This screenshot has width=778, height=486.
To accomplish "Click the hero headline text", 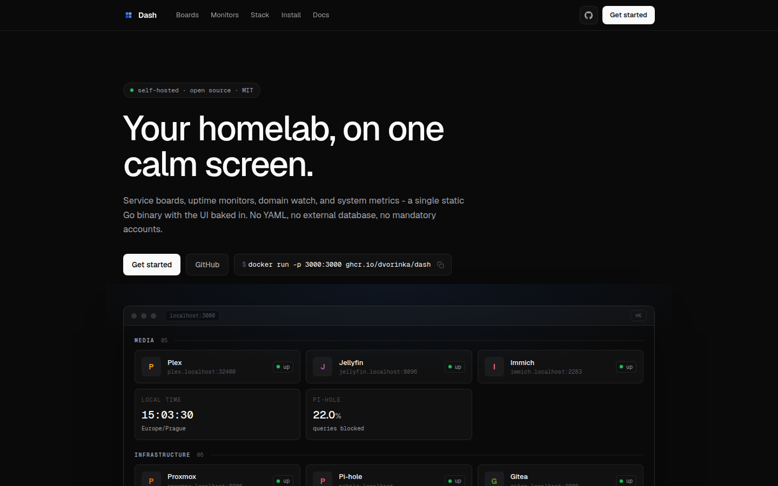I will tap(284, 146).
